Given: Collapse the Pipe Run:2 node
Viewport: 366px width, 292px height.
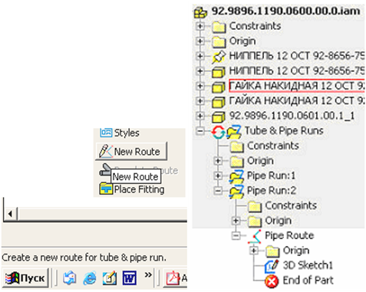Looking at the screenshot, I should pos(218,191).
